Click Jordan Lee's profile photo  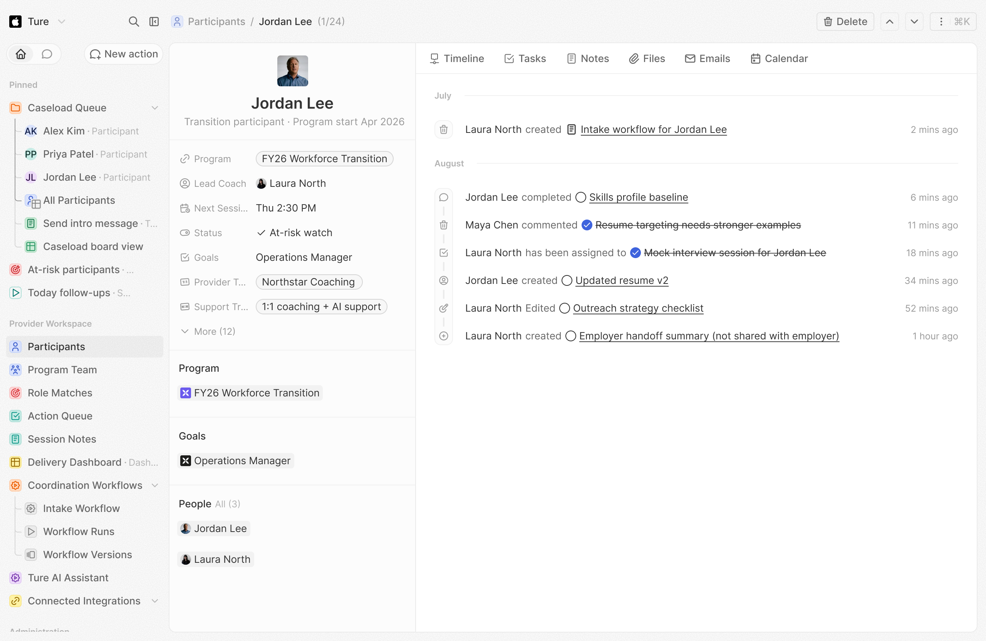(292, 71)
